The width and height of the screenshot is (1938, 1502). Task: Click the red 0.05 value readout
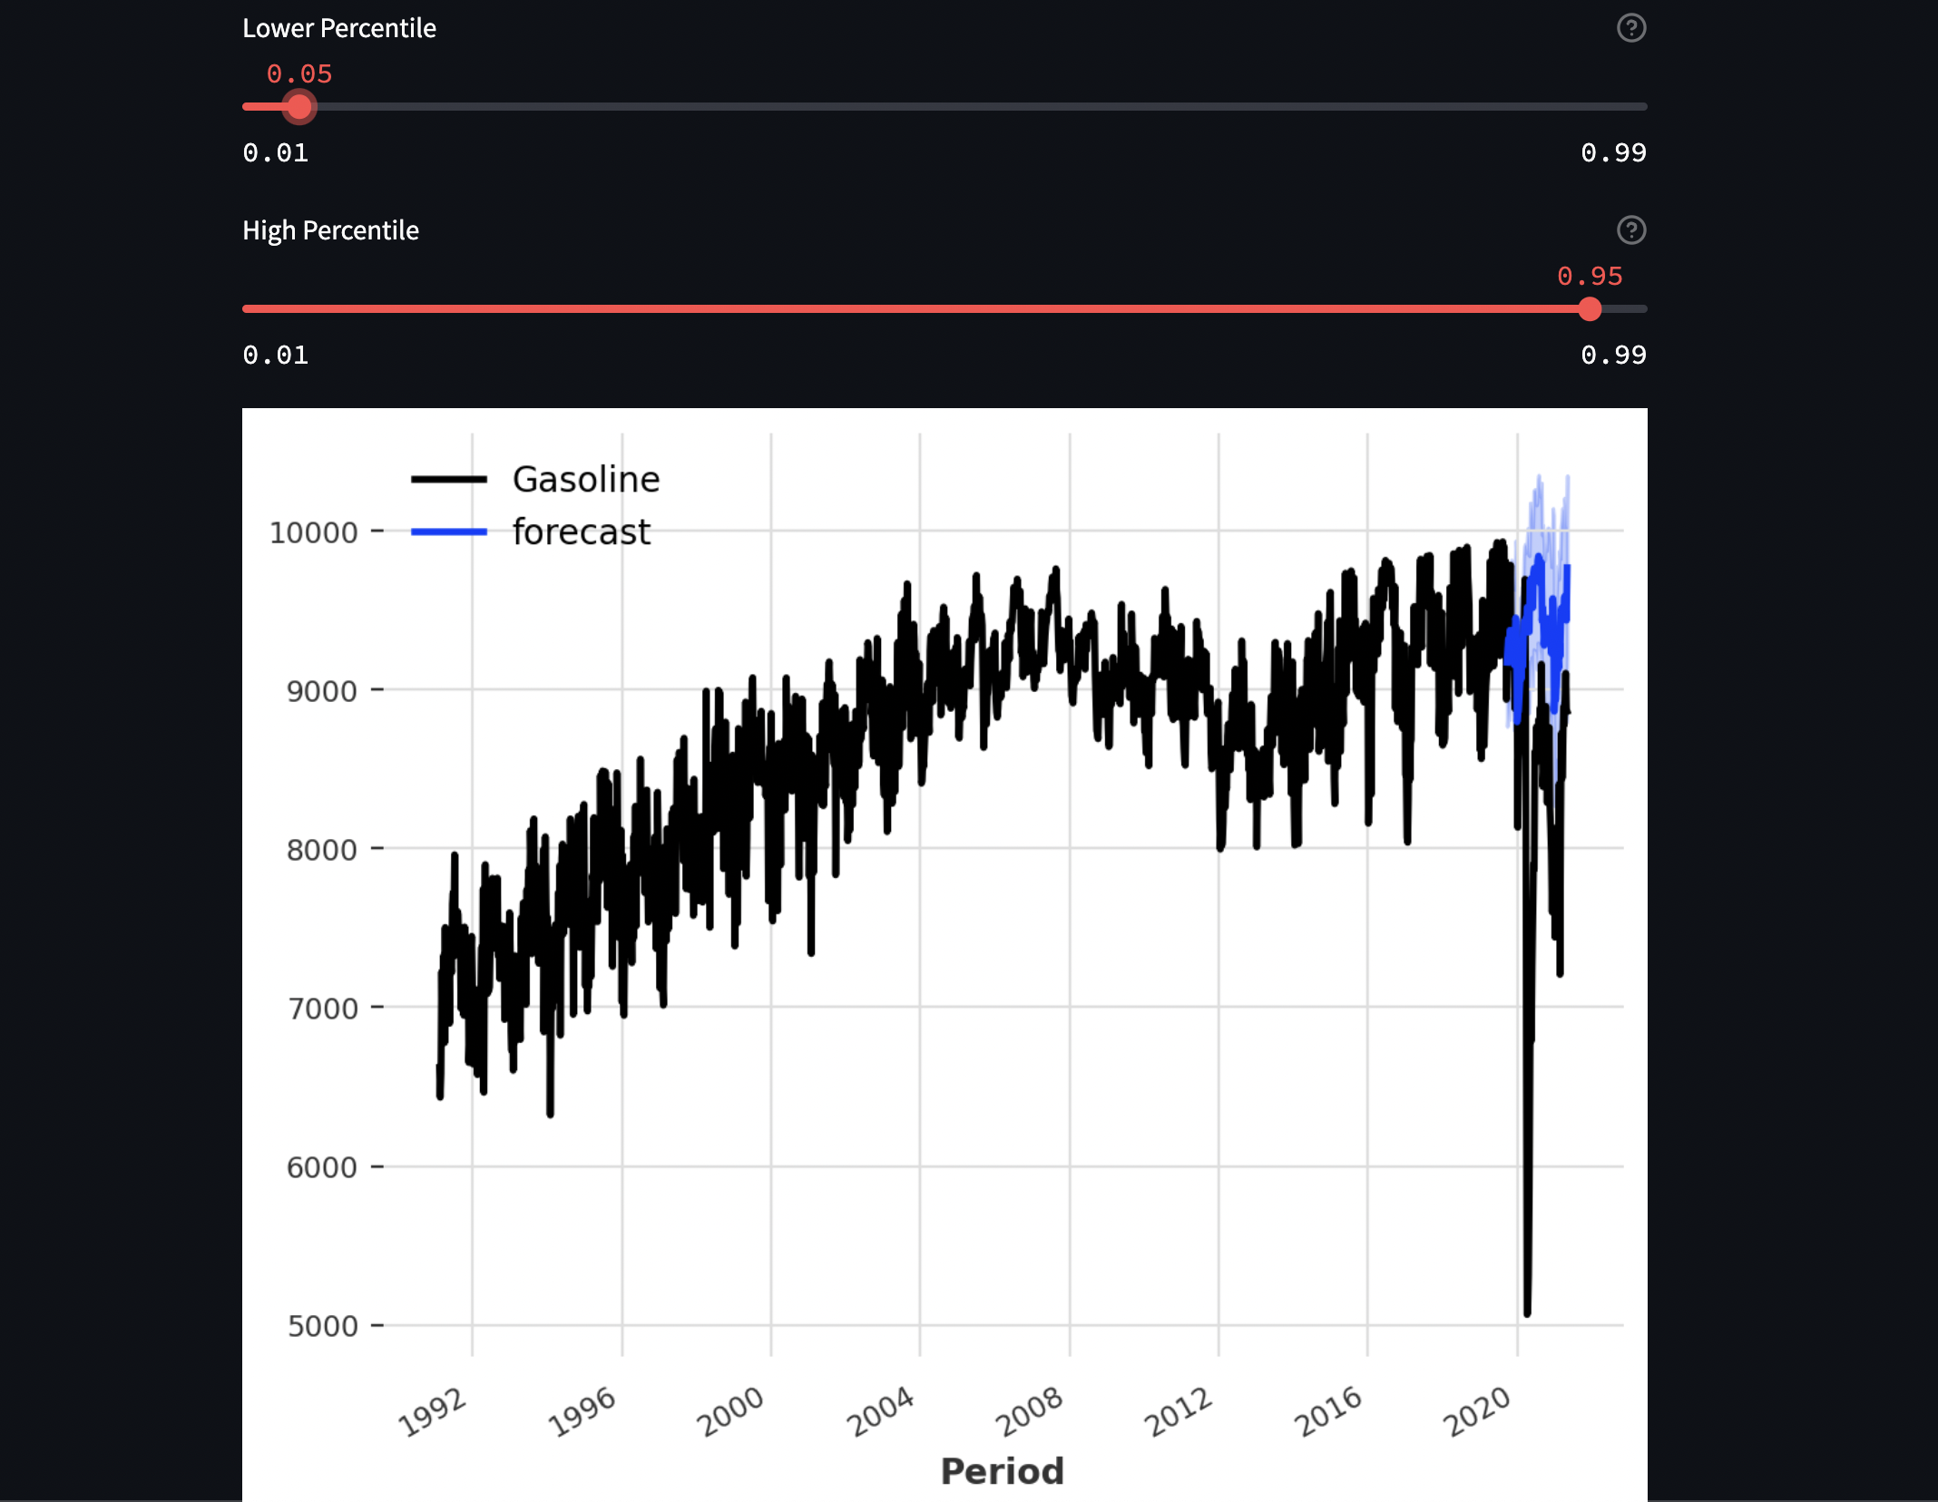click(x=299, y=73)
